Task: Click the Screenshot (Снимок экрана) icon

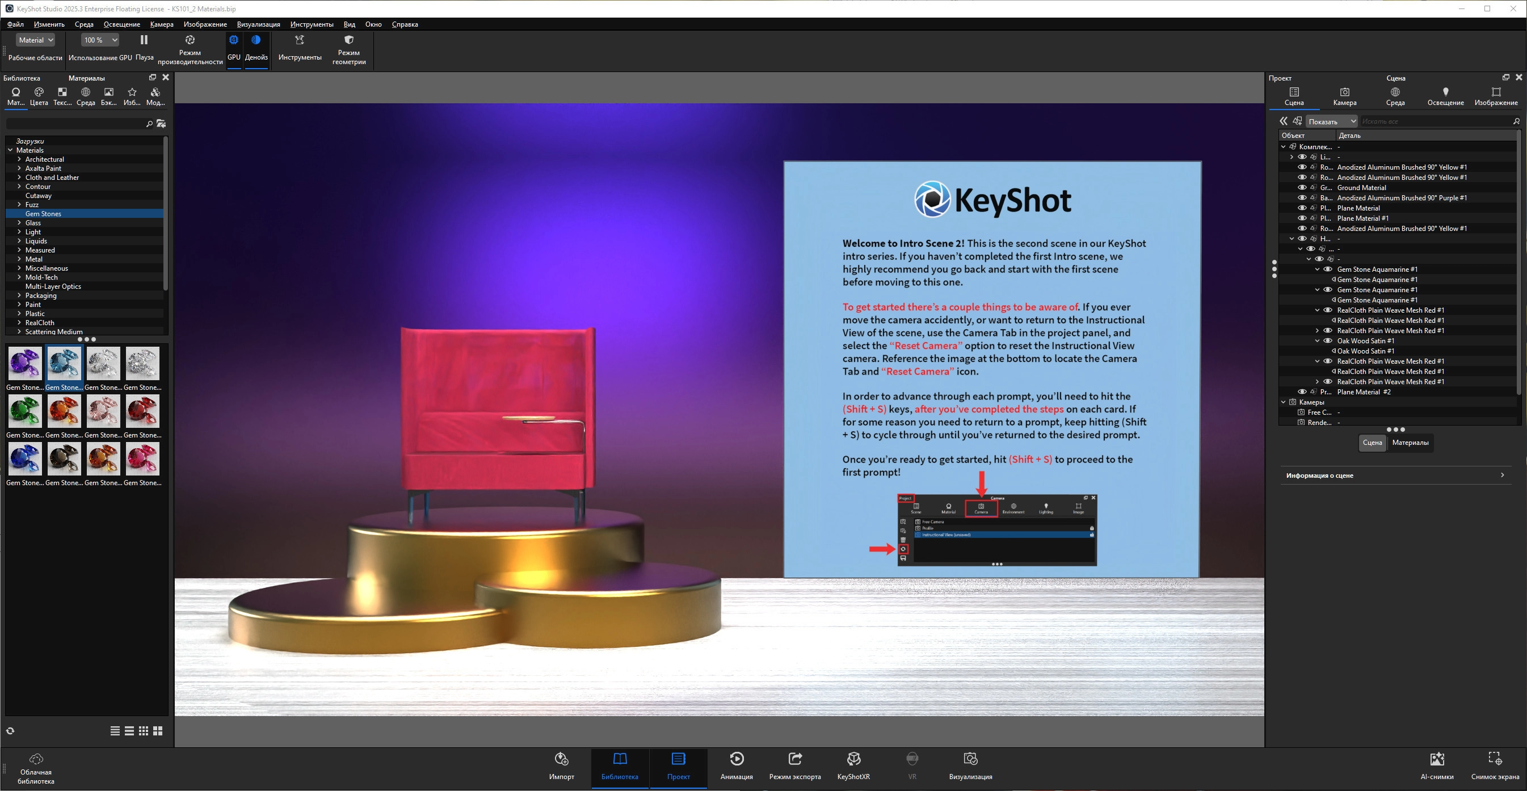Action: tap(1495, 759)
